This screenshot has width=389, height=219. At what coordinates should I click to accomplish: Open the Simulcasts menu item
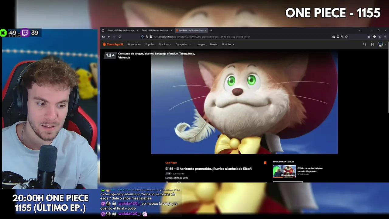(x=165, y=44)
